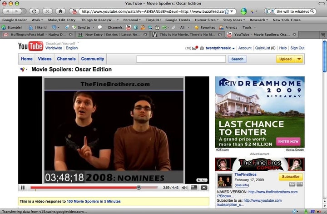
Task: Click the YouTube Search button
Action: 238,59
